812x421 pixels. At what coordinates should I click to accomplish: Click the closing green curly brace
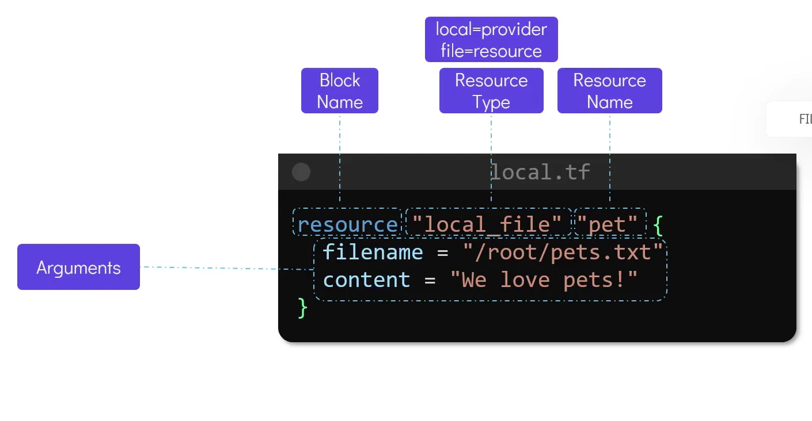click(303, 308)
